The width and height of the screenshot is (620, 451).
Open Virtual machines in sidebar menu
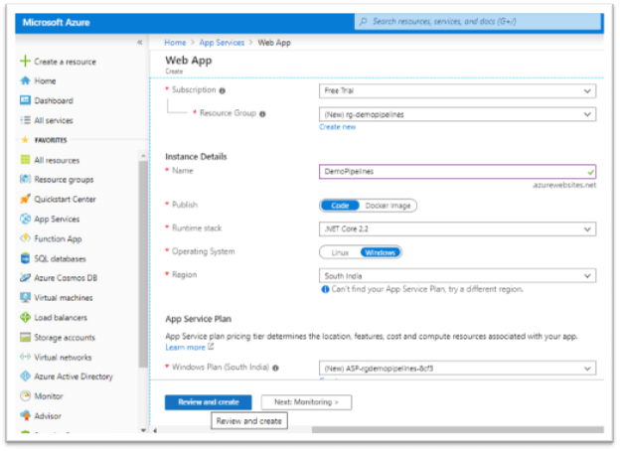(x=64, y=298)
